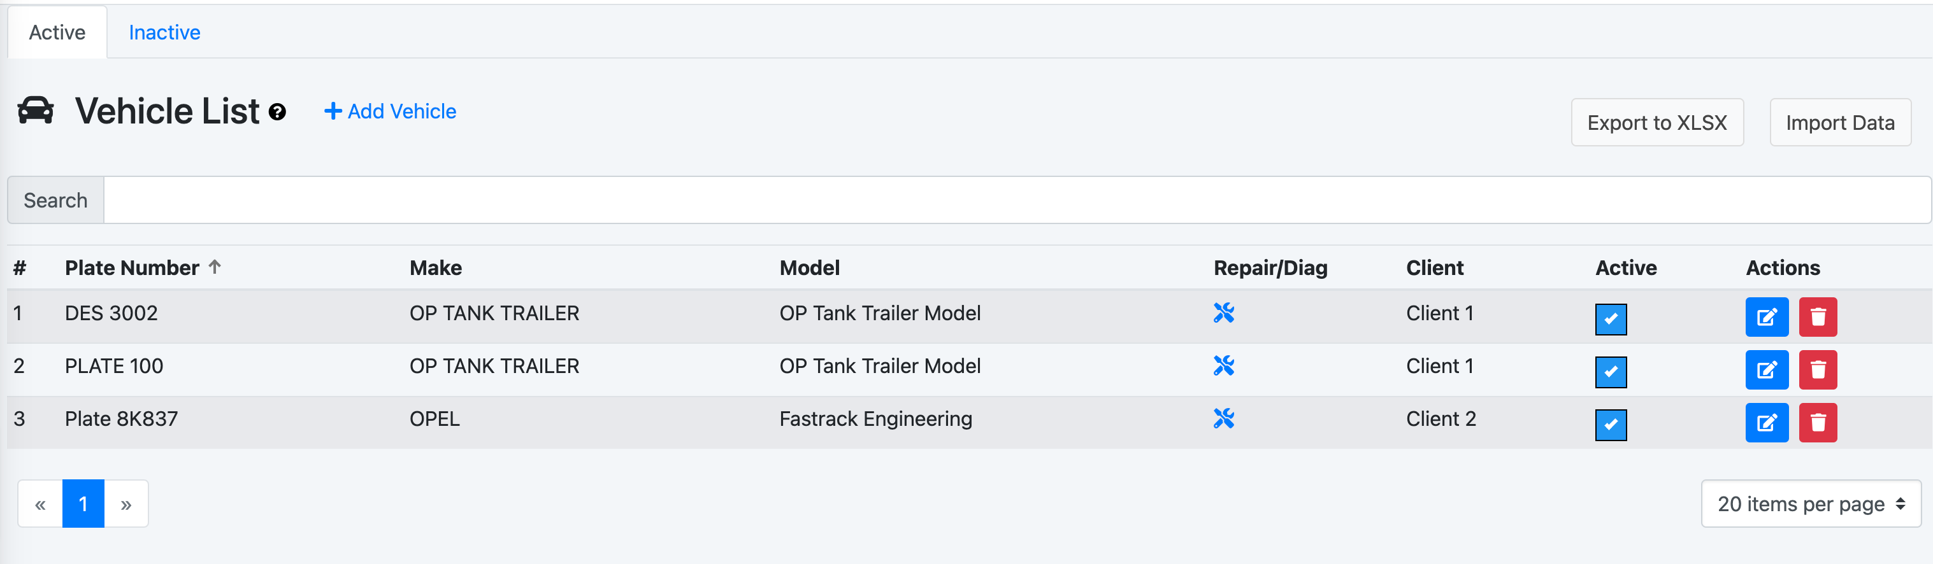Click the Fastrack Engineering model cell
This screenshot has height=564, width=1933.
coord(875,418)
